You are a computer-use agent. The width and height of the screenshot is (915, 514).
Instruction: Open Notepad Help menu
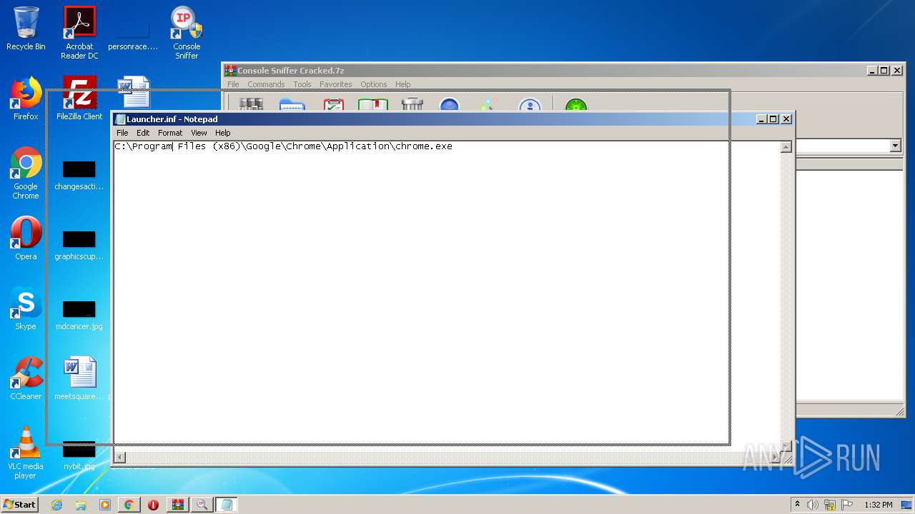pos(223,133)
